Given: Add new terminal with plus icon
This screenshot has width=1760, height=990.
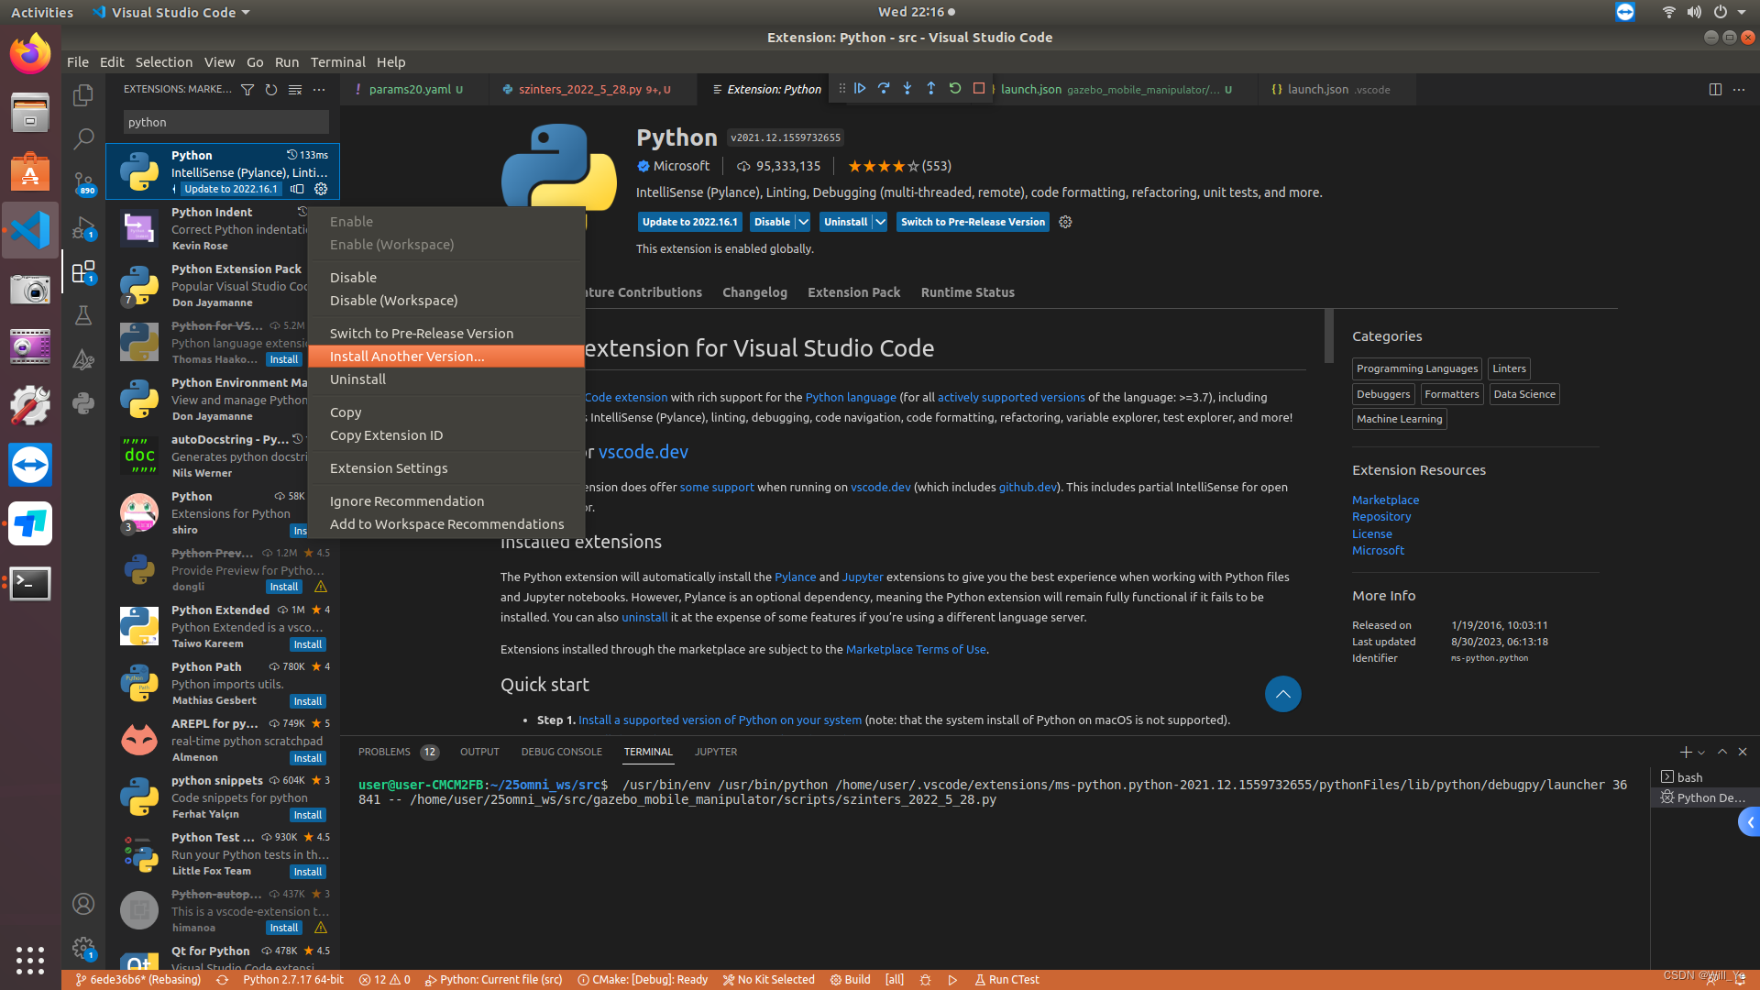Looking at the screenshot, I should pos(1686,752).
